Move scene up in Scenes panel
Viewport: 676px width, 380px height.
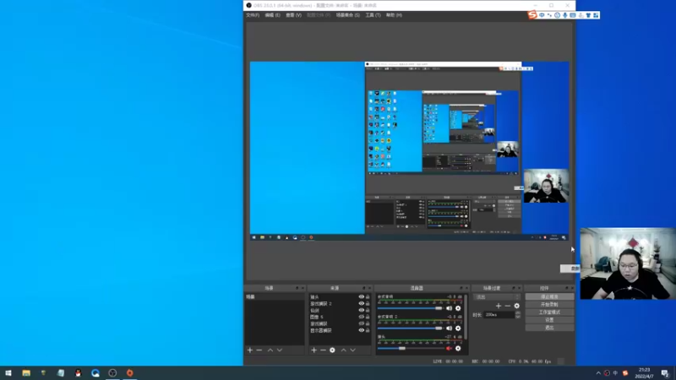point(270,350)
